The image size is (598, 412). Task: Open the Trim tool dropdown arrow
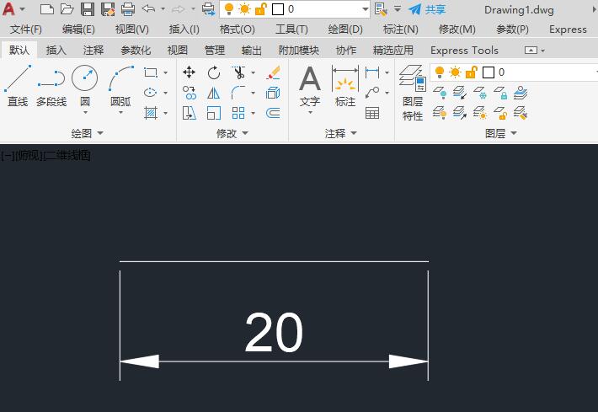tap(253, 72)
